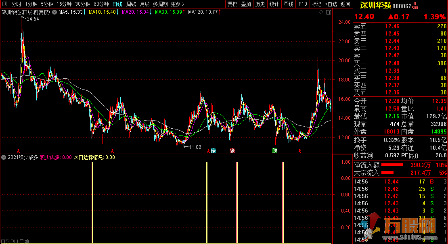Click the MA60 up-arrow indicator

(184, 12)
